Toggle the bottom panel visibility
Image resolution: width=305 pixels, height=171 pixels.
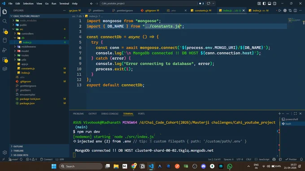tap(270, 4)
